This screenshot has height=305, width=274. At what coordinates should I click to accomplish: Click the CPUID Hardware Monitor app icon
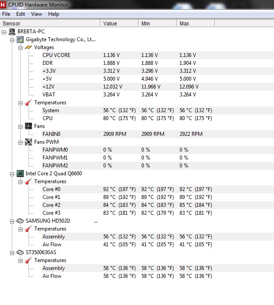pos(3,5)
